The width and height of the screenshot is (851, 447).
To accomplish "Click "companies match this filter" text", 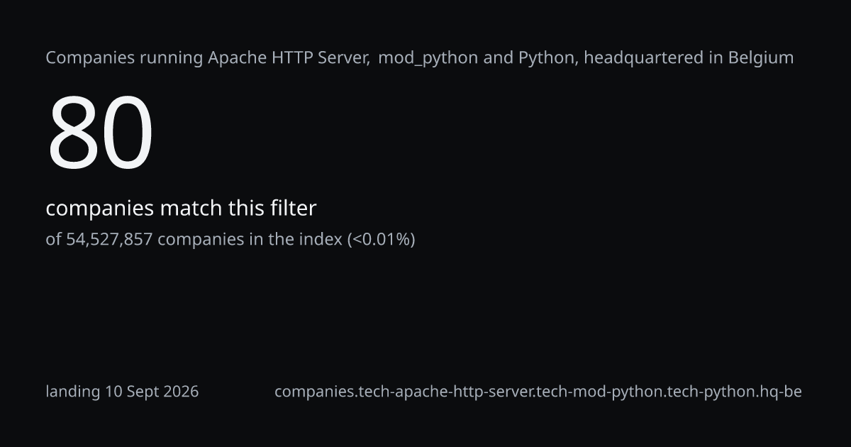I will point(181,209).
